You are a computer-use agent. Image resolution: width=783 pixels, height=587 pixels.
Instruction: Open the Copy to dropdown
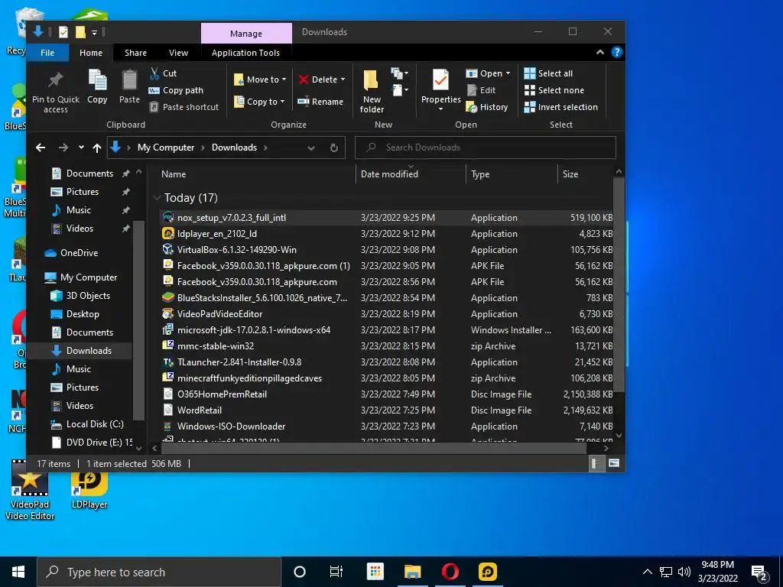[x=258, y=102]
